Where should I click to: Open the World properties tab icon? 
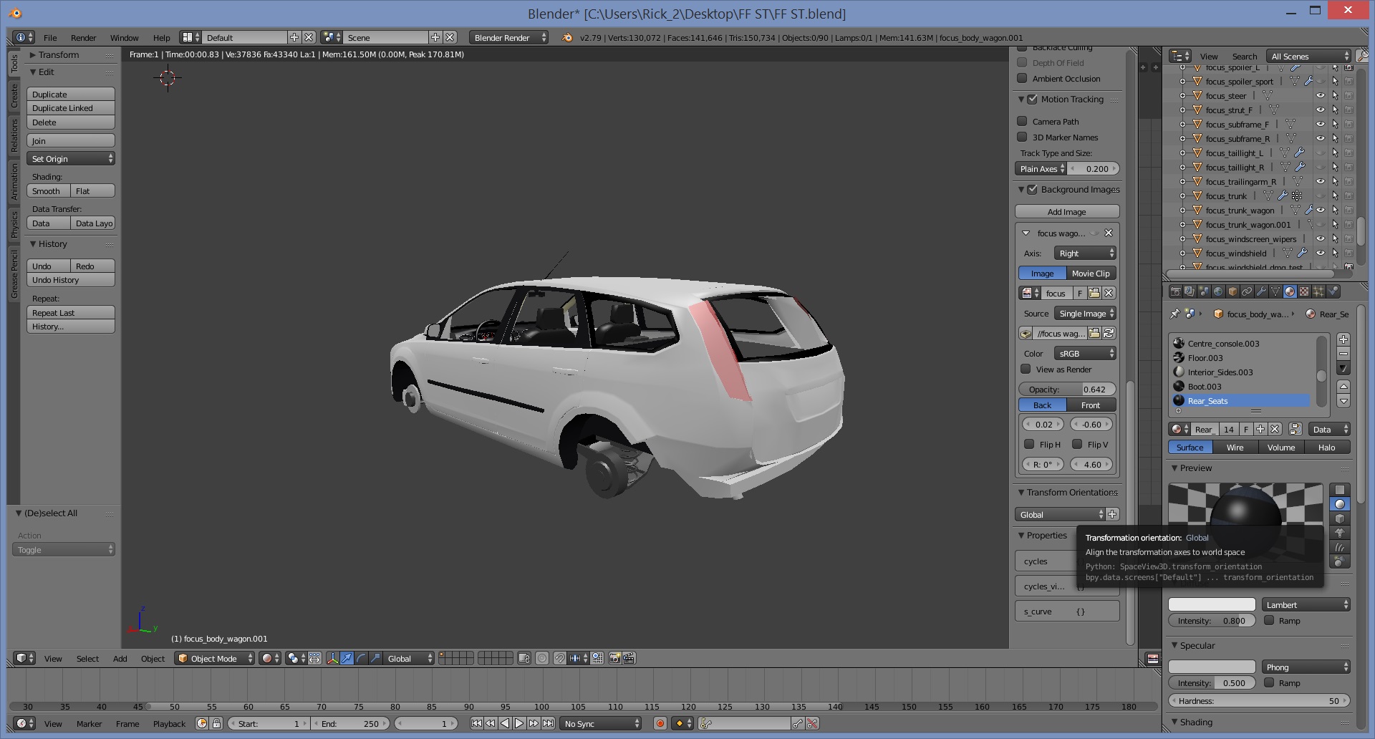1218,291
